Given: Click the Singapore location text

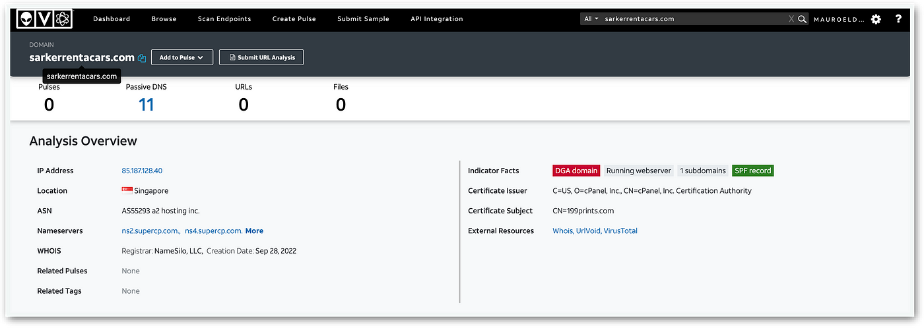Looking at the screenshot, I should (152, 190).
